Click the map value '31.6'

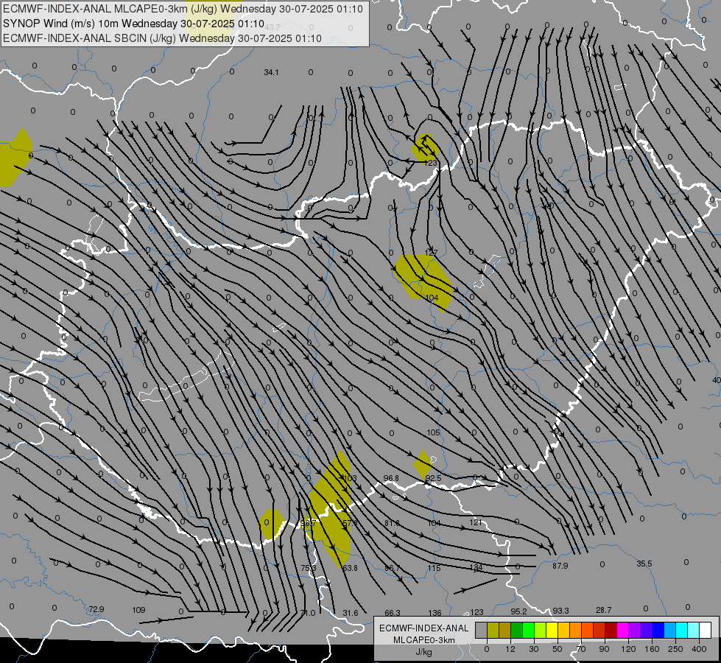351,613
